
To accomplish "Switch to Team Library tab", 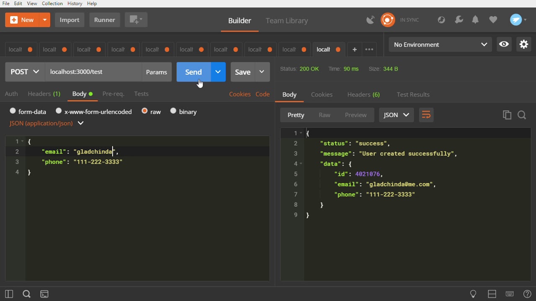I will (287, 20).
